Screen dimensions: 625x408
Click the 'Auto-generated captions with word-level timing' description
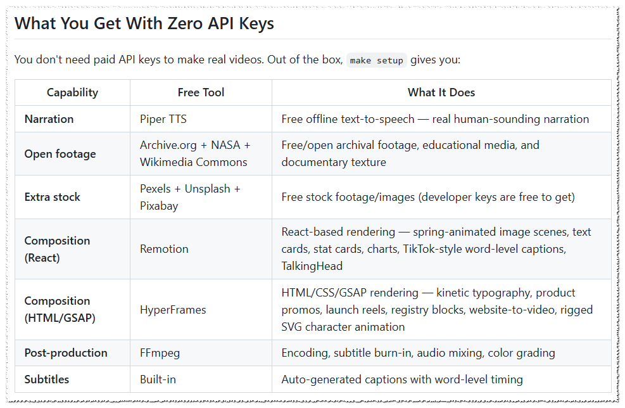point(401,379)
